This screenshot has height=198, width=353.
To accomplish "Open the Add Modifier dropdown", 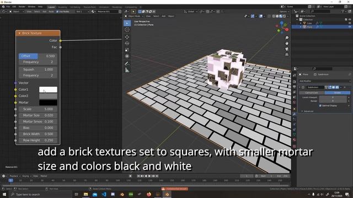I will pos(325,81).
